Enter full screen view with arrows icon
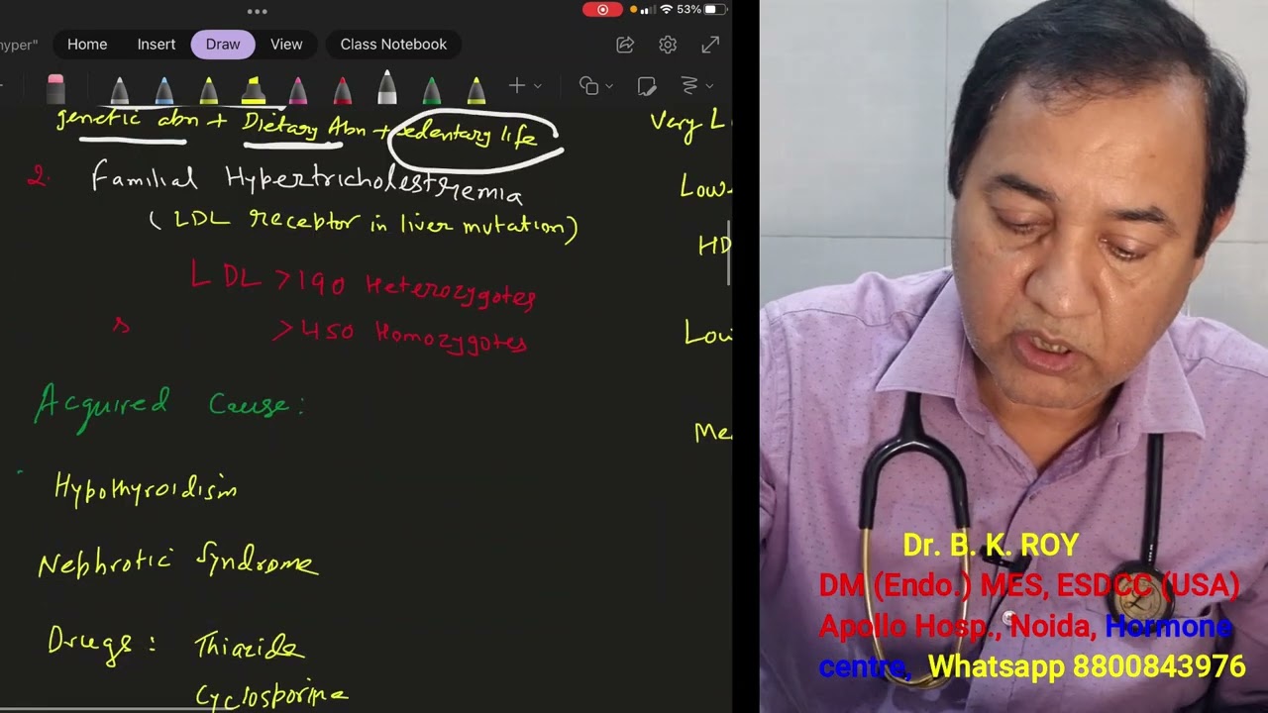Screen dimensions: 1268x713 point(710,45)
